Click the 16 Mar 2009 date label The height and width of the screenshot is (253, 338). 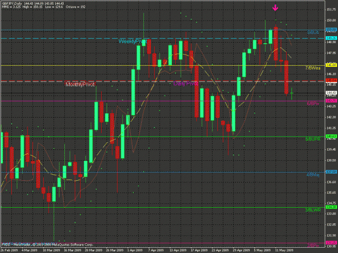click(x=72, y=250)
